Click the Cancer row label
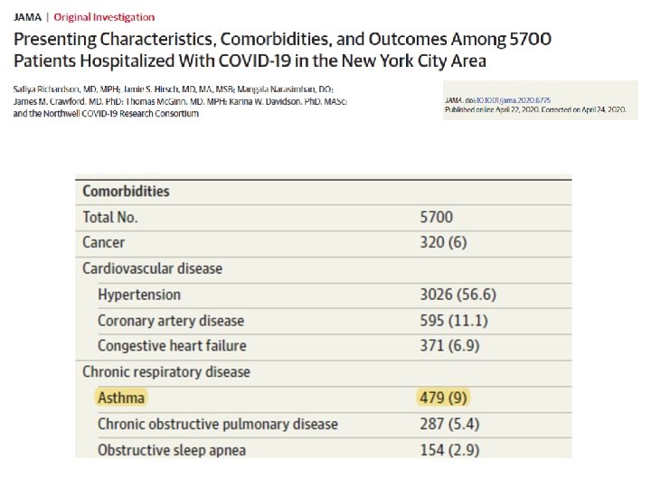The height and width of the screenshot is (488, 651). [x=103, y=242]
